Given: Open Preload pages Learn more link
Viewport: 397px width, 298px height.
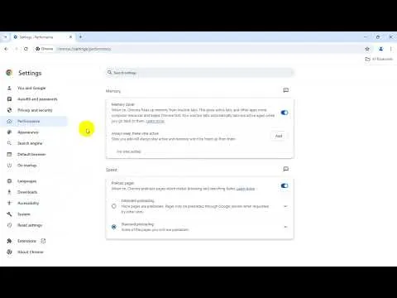Looking at the screenshot, I should [246, 189].
